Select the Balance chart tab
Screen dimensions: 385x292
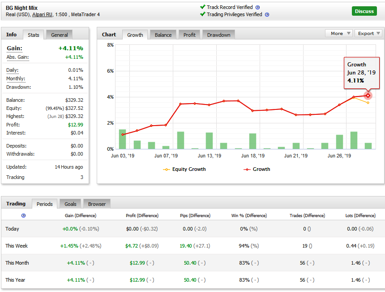[x=163, y=35]
